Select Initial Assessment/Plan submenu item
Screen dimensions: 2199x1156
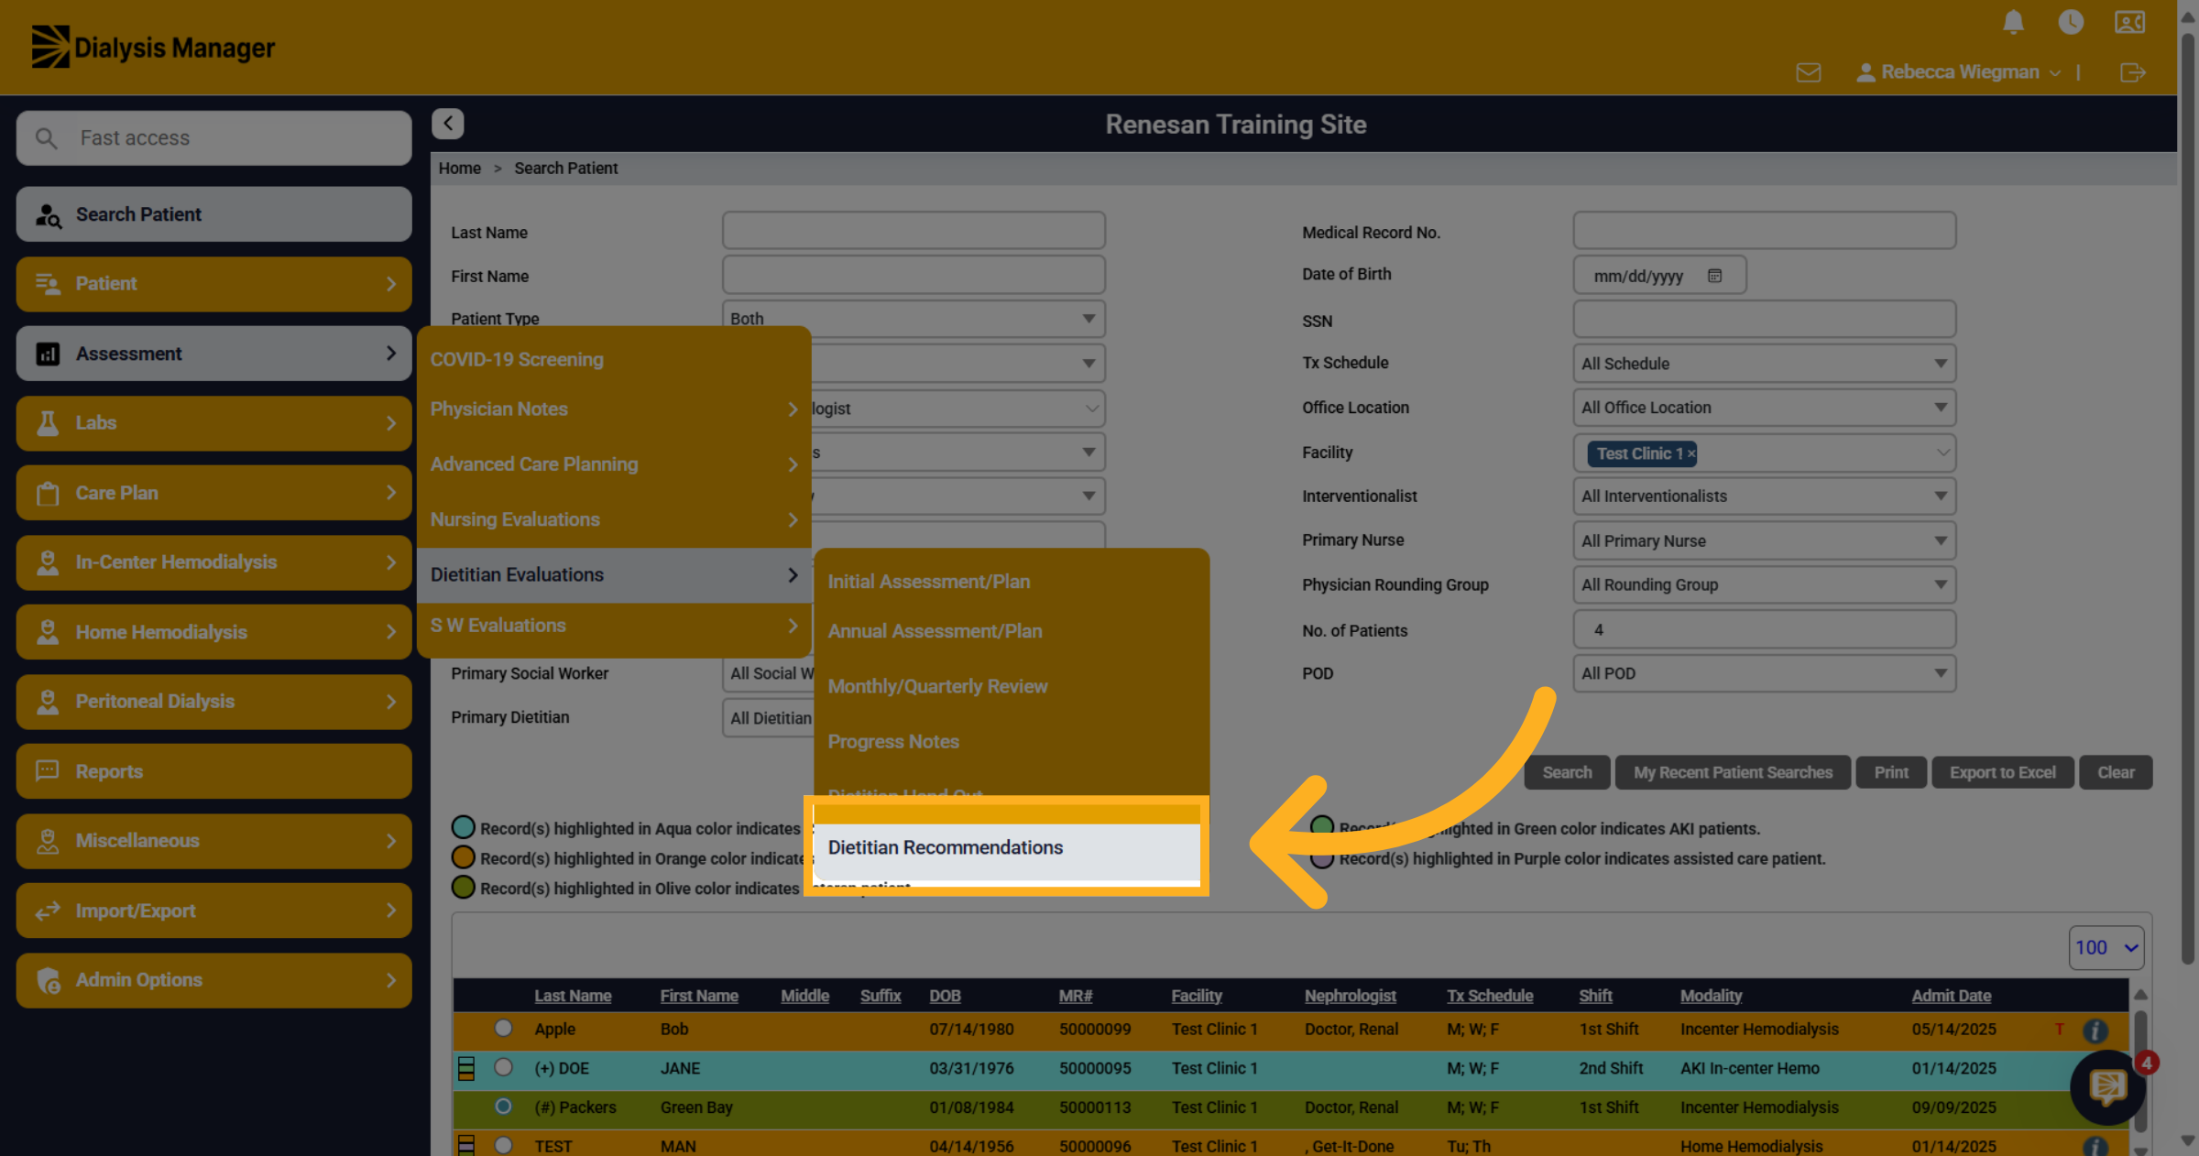coord(1011,582)
